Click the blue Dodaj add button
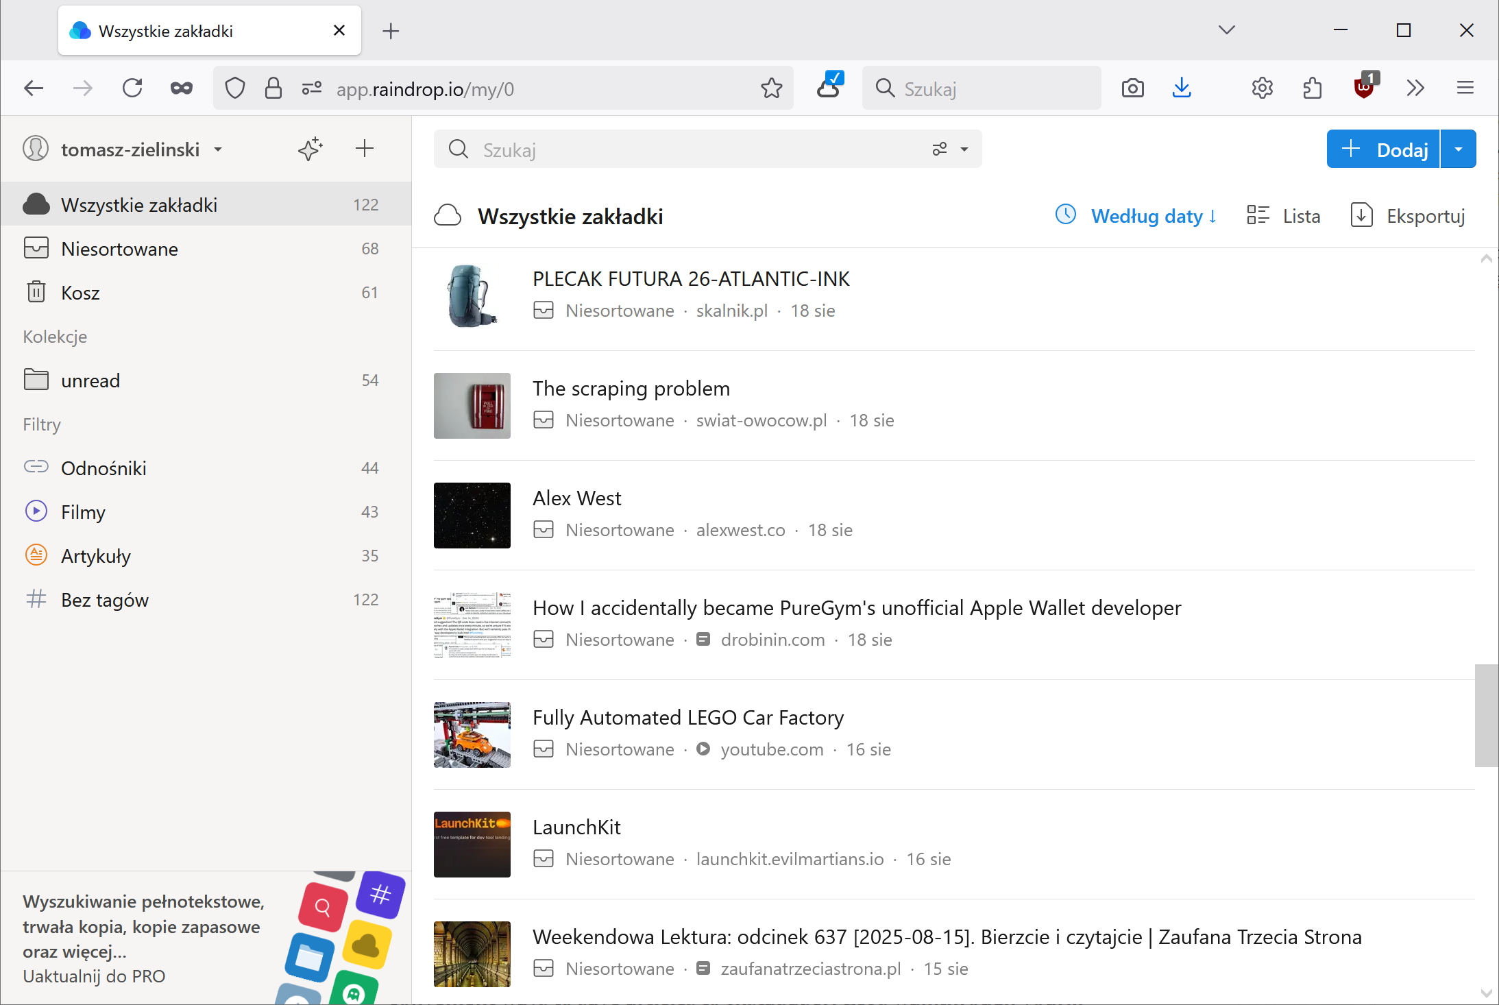This screenshot has height=1005, width=1499. tap(1382, 149)
